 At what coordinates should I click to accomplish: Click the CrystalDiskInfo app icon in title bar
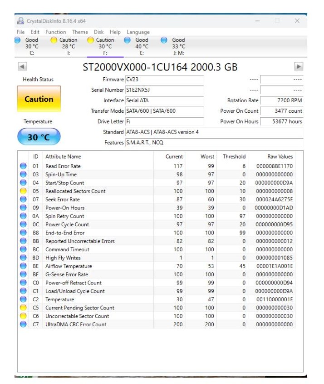click(x=20, y=21)
